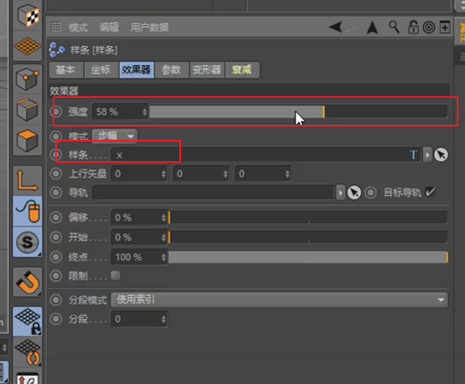The width and height of the screenshot is (465, 384).
Task: Uncheck the 目标导轨 checkmark
Action: point(430,192)
